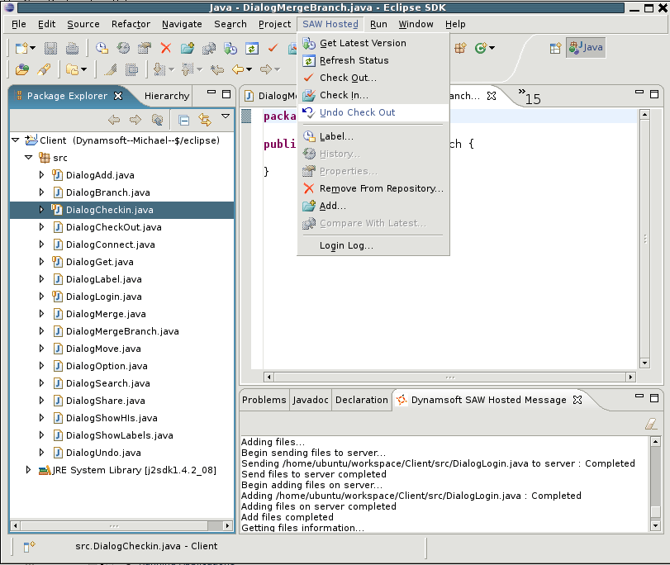Click Collapse All in Package Explorer
Image resolution: width=670 pixels, height=565 pixels.
pyautogui.click(x=183, y=121)
